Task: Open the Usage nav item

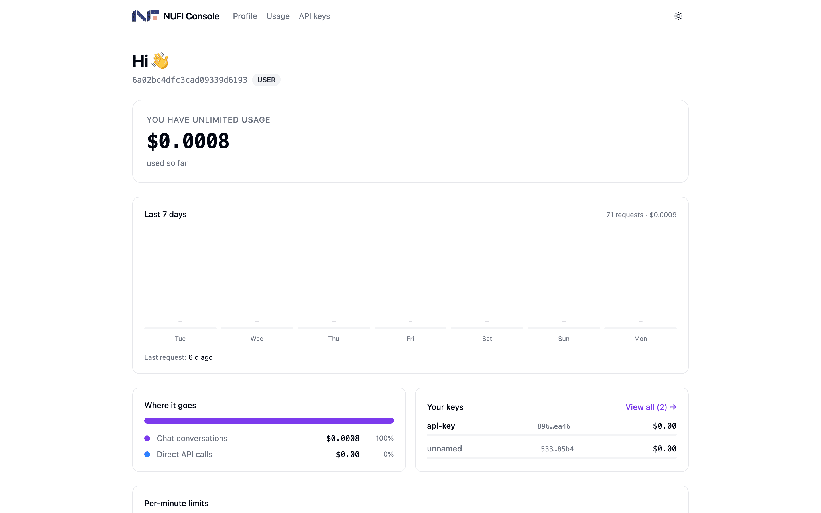Action: pos(278,16)
